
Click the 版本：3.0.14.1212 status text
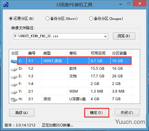[20, 125]
